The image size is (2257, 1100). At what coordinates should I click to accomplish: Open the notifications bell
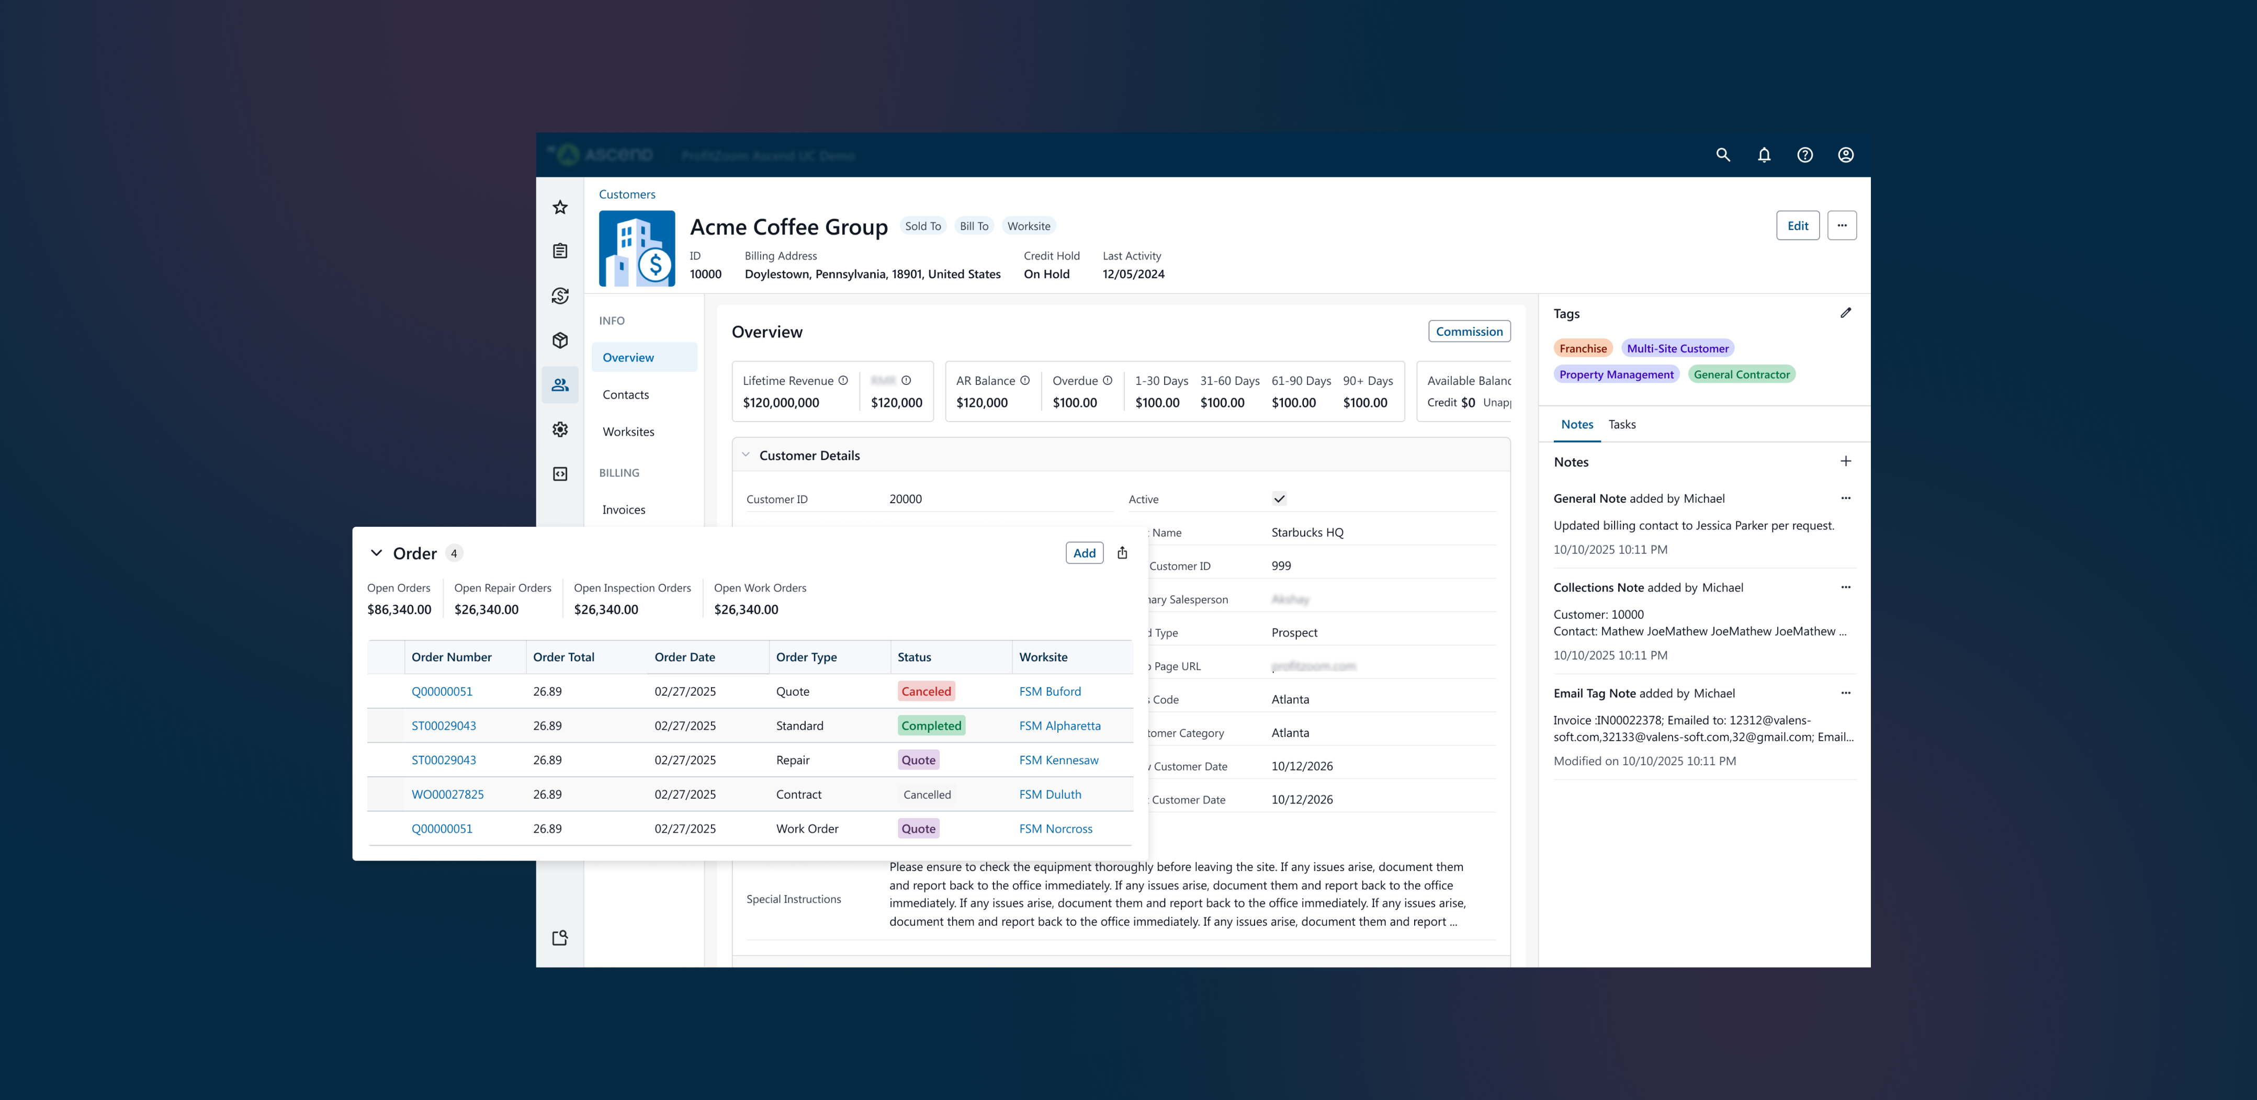pos(1764,155)
